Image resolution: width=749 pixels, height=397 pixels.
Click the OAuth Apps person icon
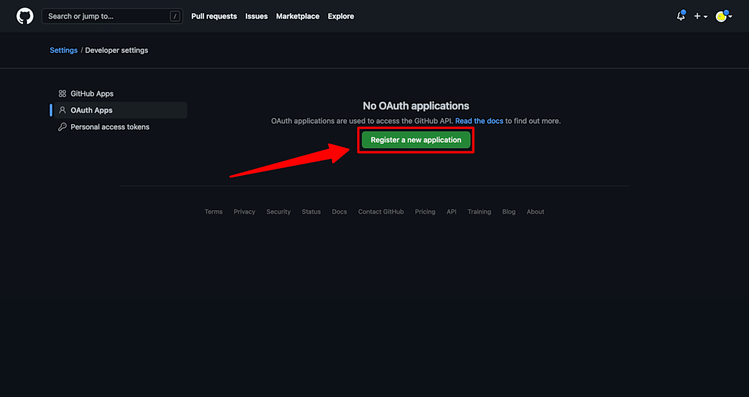click(x=62, y=110)
